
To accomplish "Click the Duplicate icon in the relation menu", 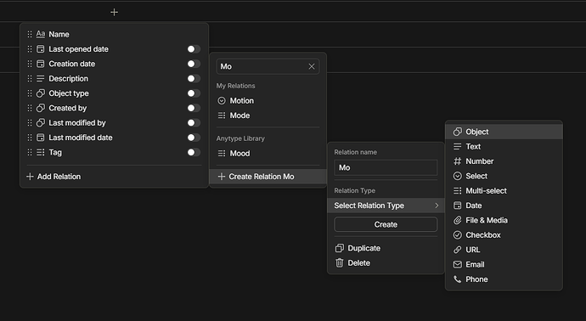I will tap(340, 248).
